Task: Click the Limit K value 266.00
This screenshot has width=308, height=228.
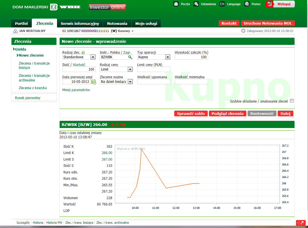Action: coord(107,153)
